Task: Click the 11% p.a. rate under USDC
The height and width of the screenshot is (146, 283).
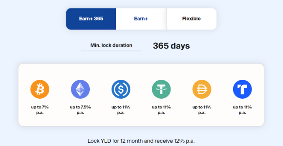Action: pos(121,110)
